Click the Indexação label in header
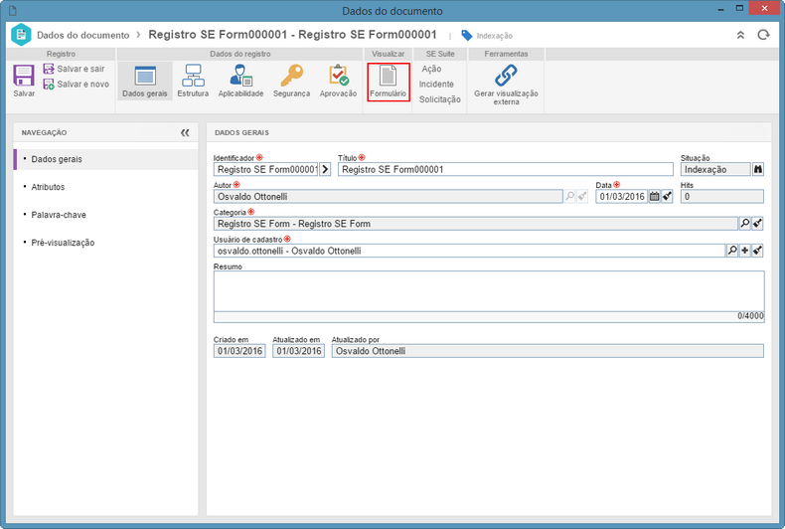Screen dimensions: 785x529 coord(495,36)
